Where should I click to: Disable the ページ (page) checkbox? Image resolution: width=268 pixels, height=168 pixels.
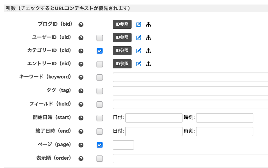[99, 145]
